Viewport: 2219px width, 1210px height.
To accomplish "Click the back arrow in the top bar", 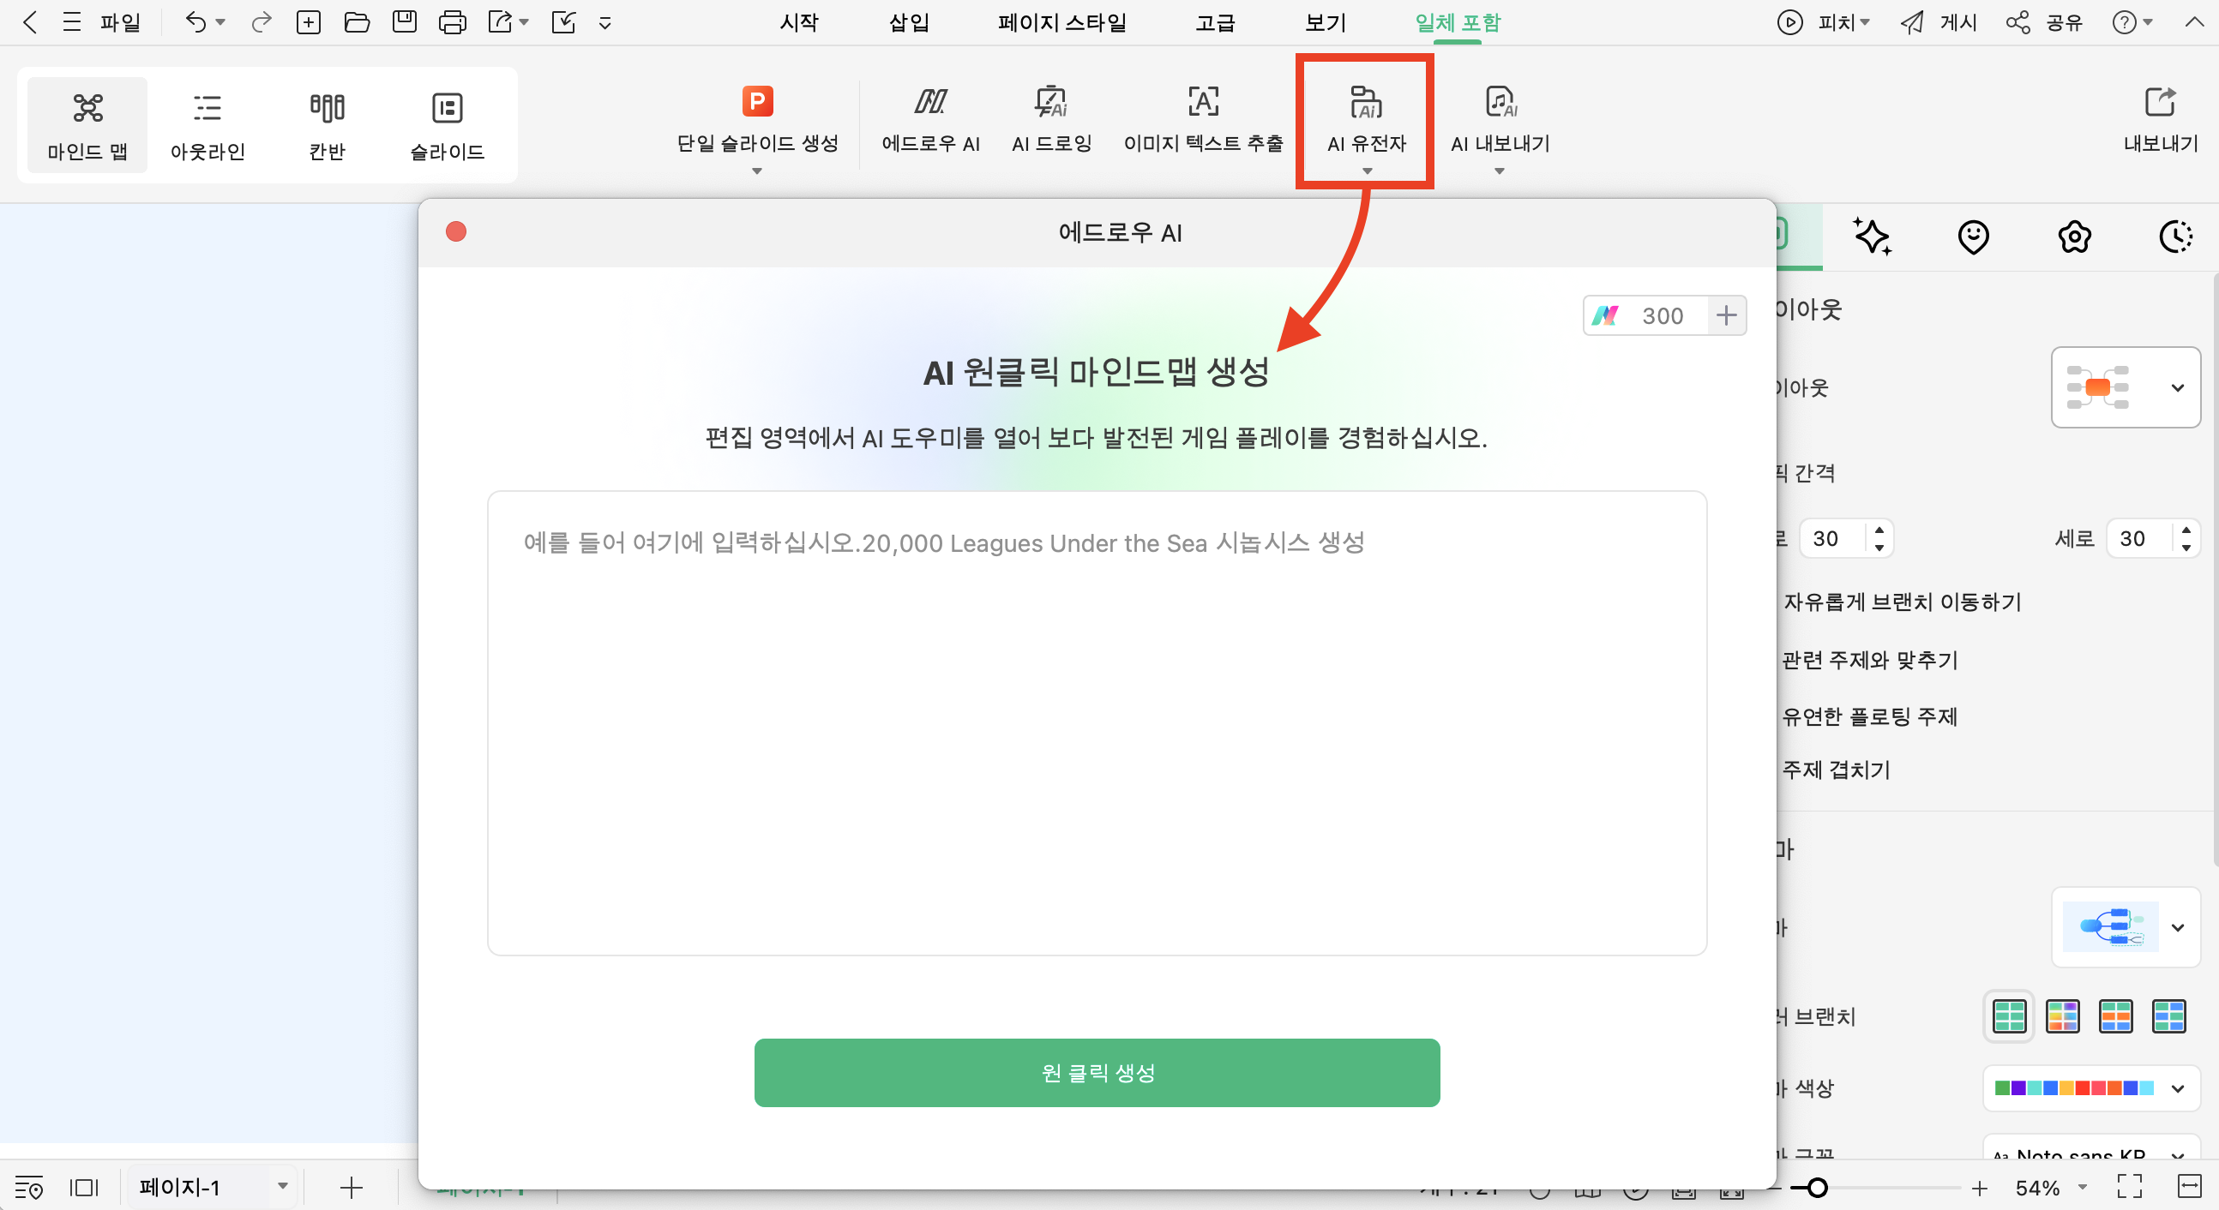I will point(29,22).
